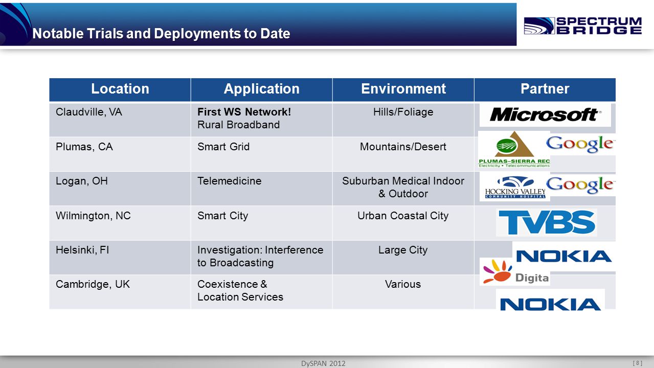This screenshot has width=654, height=368.
Task: Select the 'Cambridge, UK' cell
Action: (x=120, y=292)
